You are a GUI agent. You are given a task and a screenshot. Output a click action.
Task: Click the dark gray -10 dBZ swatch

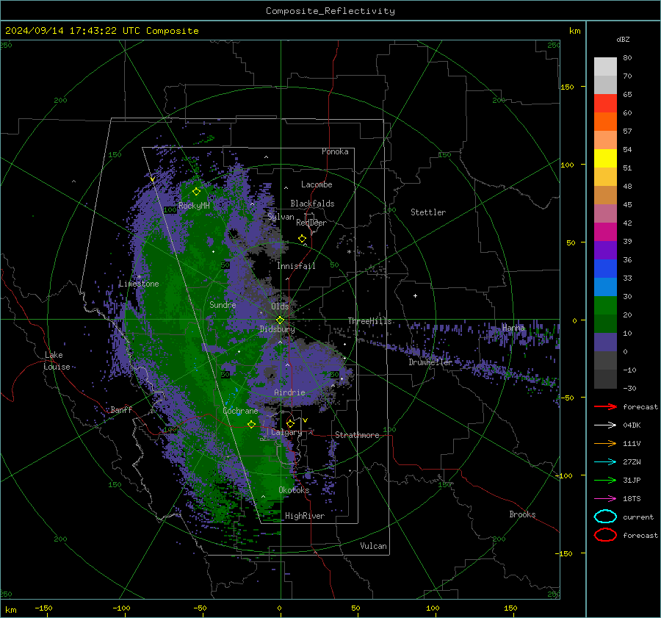tap(605, 379)
